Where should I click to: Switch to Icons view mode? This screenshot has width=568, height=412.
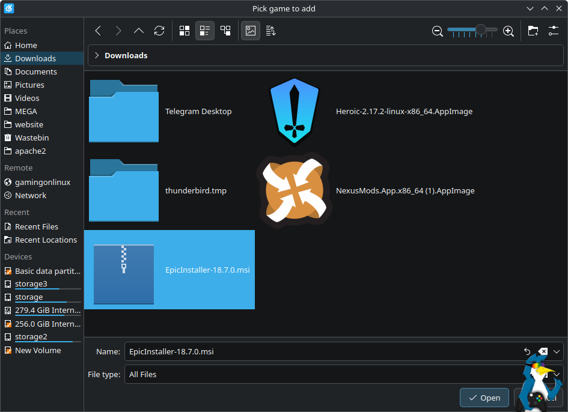[185, 31]
